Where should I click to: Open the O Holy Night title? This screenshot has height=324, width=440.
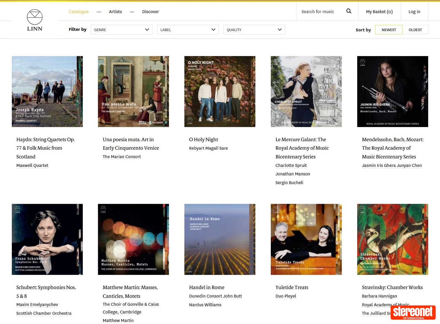pyautogui.click(x=204, y=139)
